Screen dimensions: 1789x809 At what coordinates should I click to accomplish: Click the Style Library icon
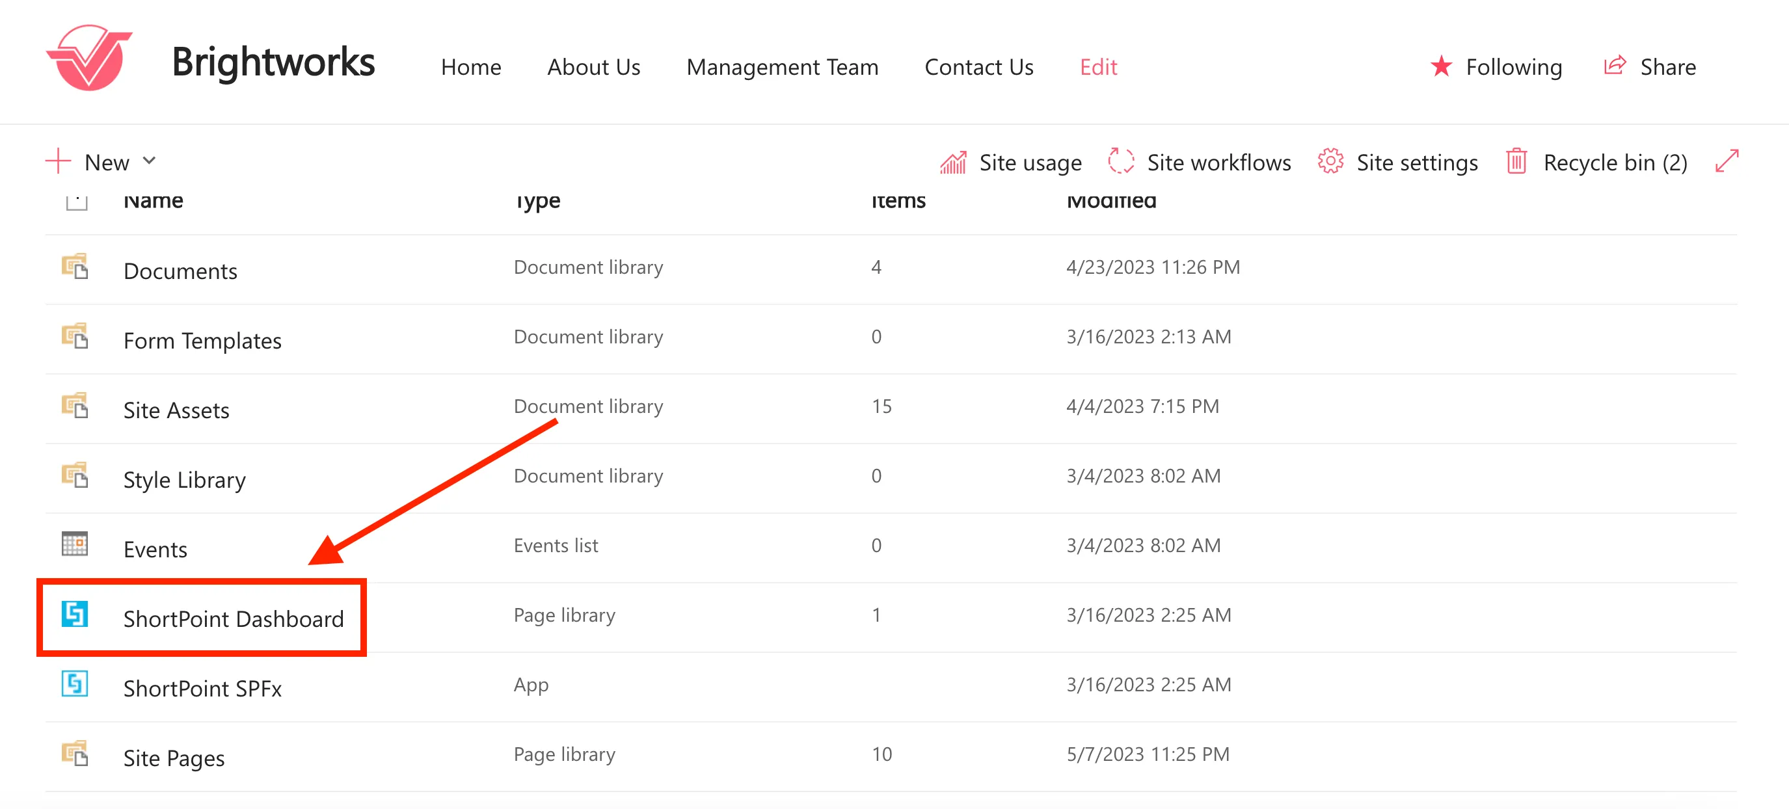coord(75,475)
